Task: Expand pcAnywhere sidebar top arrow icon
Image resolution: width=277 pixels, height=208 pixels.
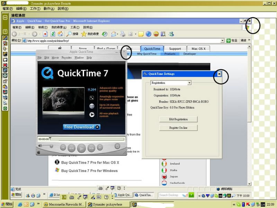Action: pos(5,17)
